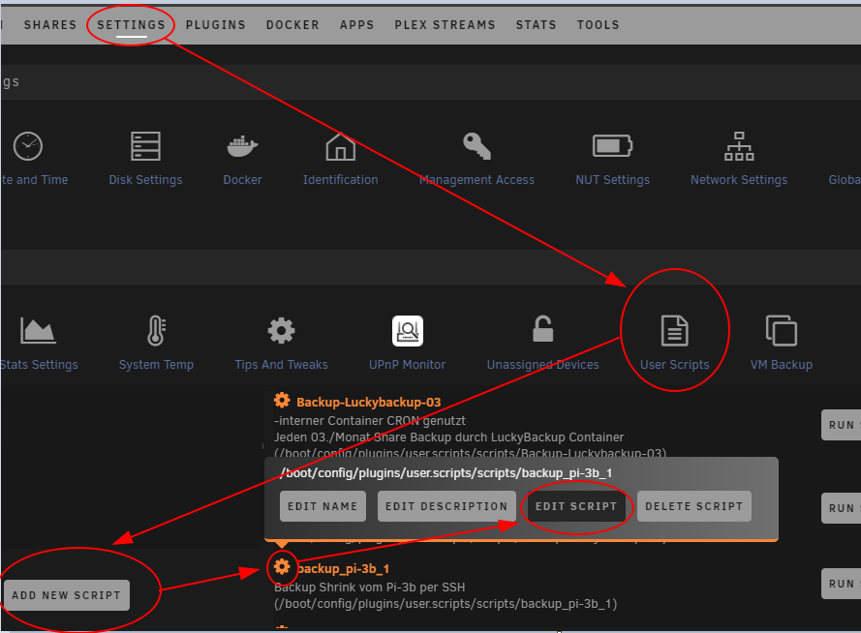Open the Identification house icon

341,146
